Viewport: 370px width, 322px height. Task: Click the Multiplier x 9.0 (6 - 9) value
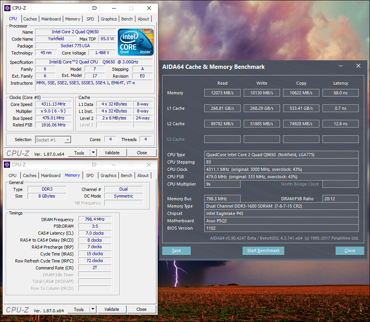(x=53, y=111)
